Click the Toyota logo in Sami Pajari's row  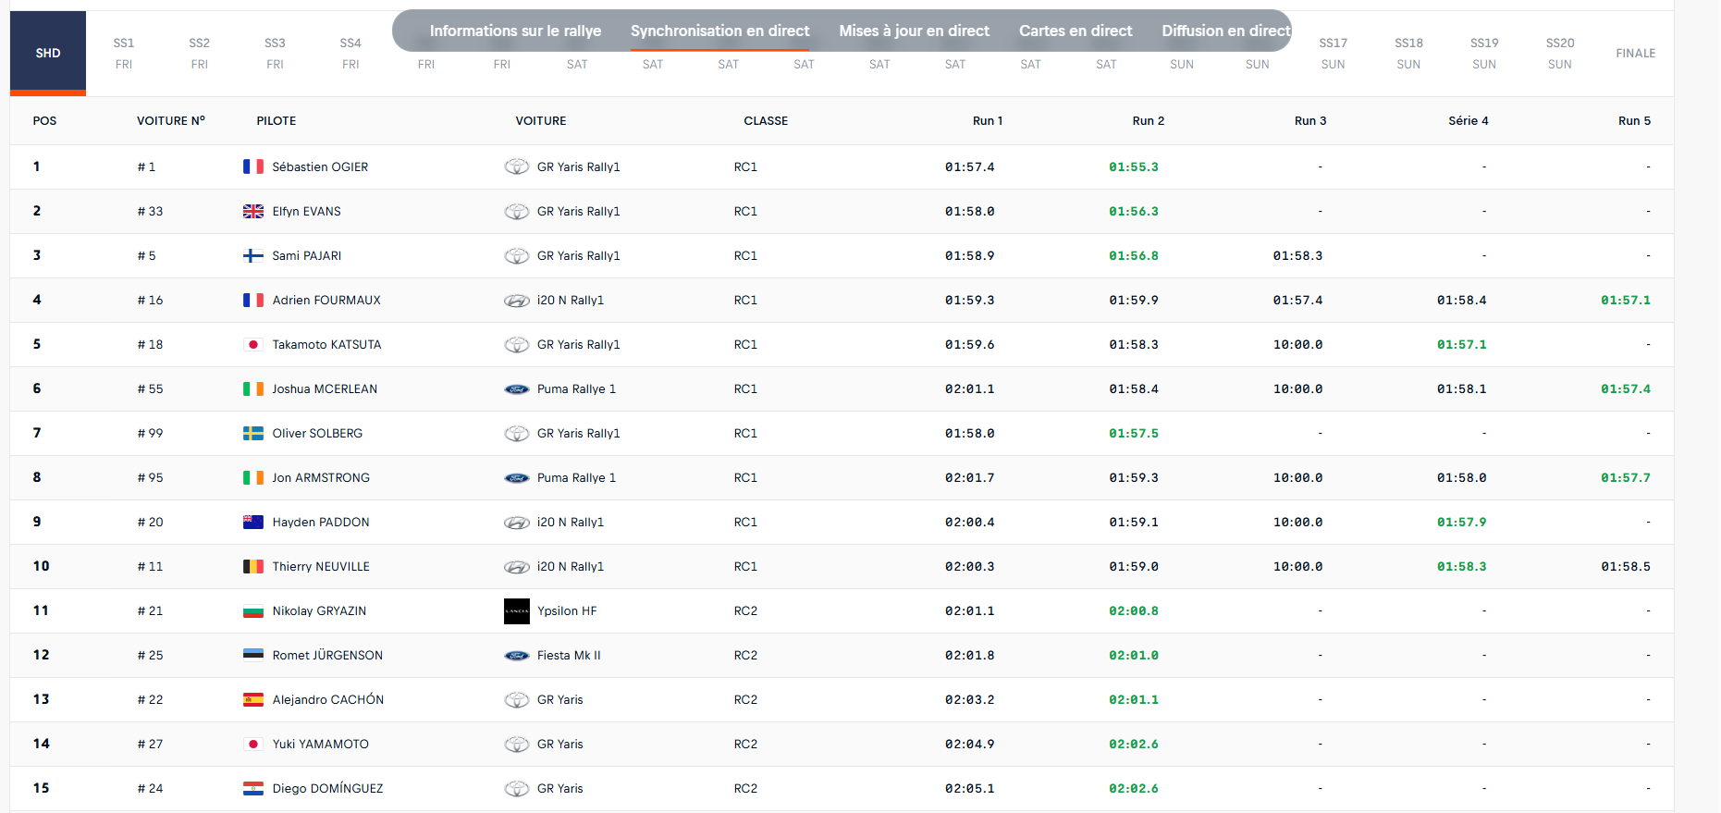tap(517, 255)
